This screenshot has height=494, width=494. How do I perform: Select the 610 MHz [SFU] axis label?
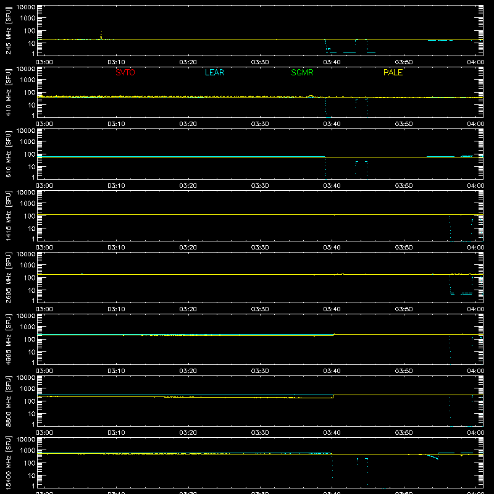pos(9,154)
